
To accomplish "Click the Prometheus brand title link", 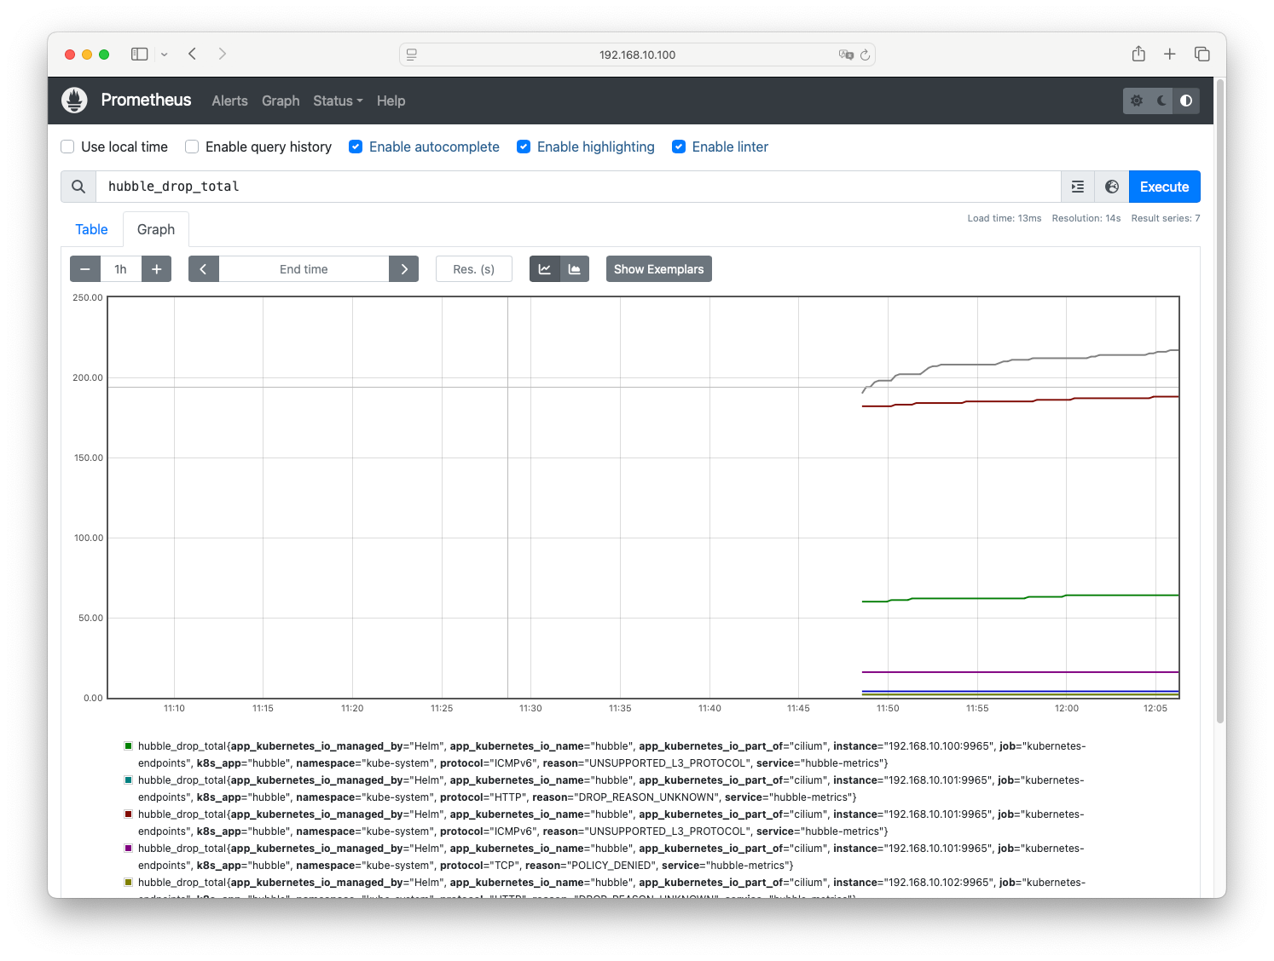I will [146, 100].
